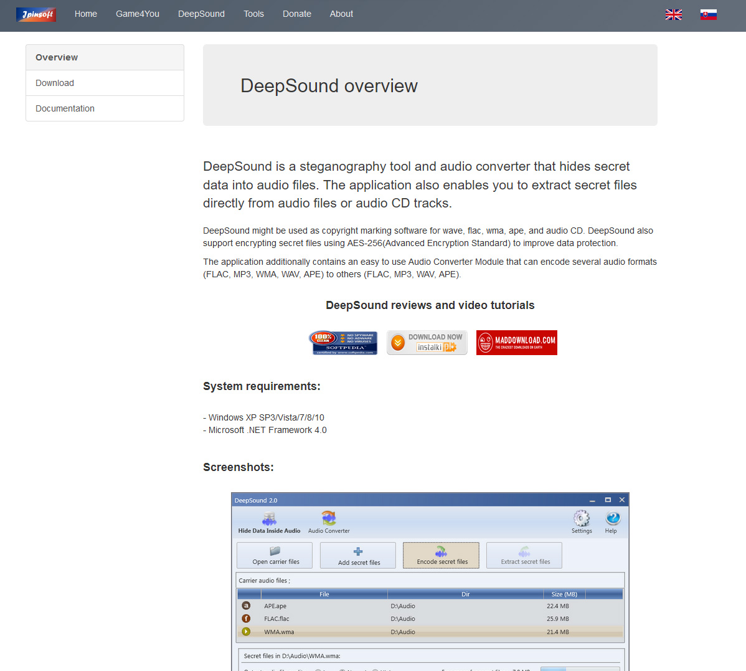Open the Softpedia 100% clean badge
The image size is (746, 671).
tap(343, 343)
